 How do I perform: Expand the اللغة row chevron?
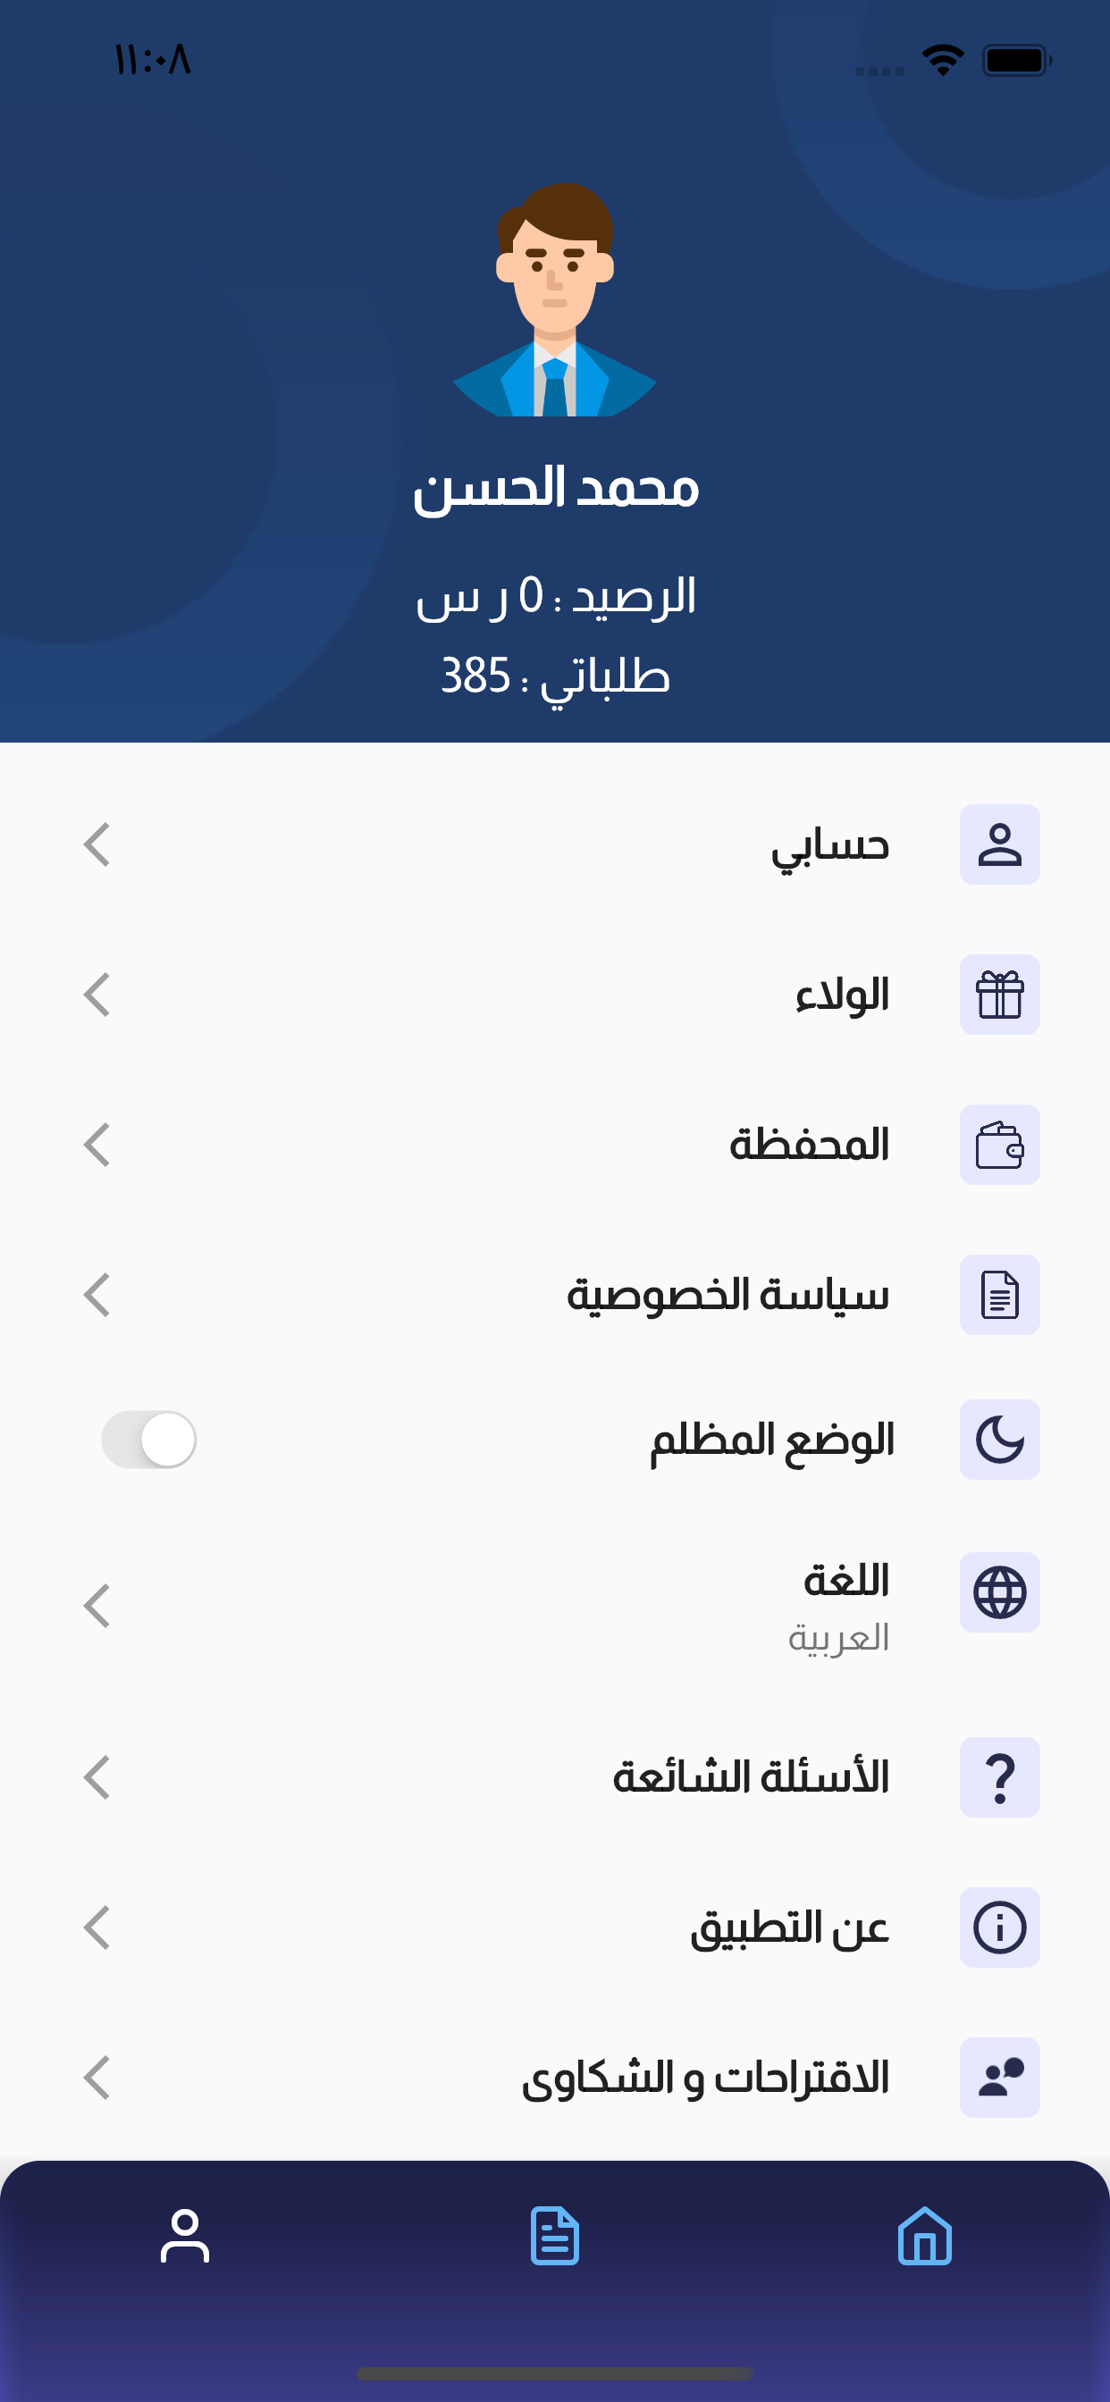click(x=97, y=1606)
